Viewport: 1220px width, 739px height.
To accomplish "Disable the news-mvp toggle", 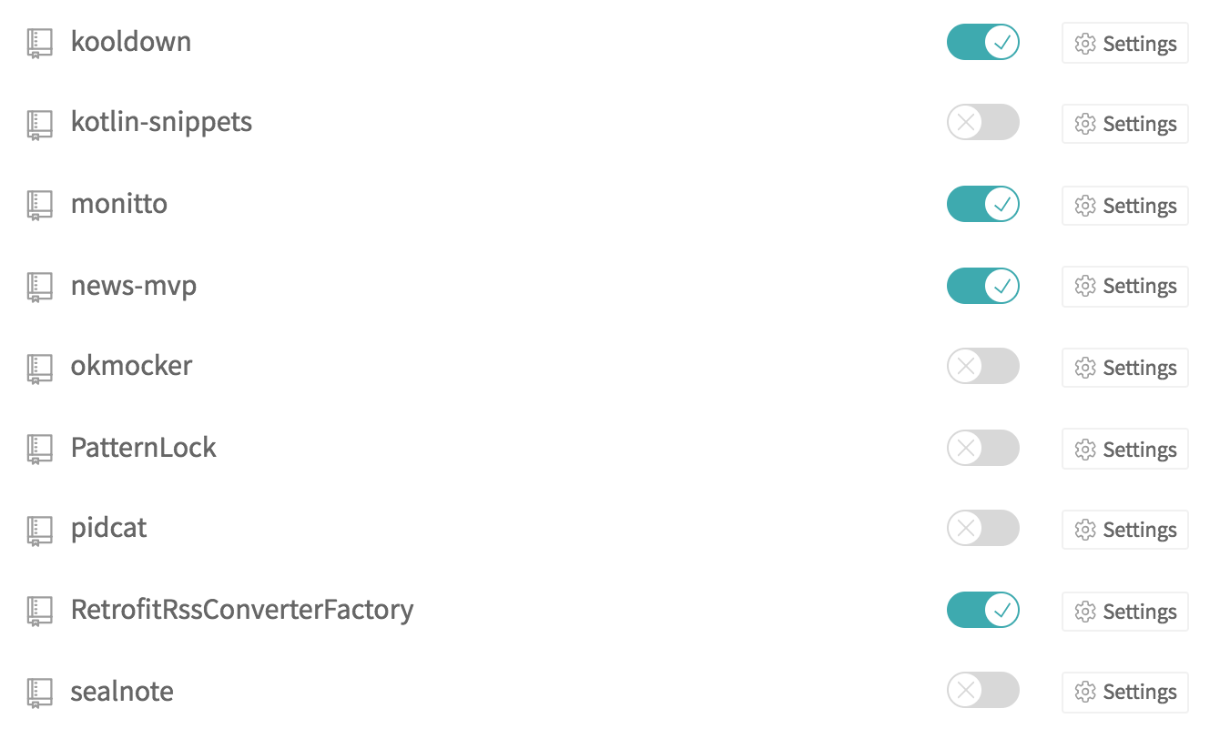I will click(982, 285).
